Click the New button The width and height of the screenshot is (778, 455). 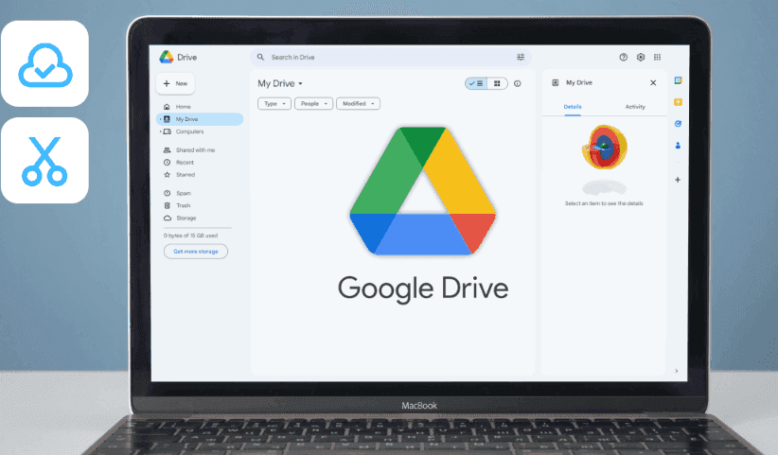[175, 83]
